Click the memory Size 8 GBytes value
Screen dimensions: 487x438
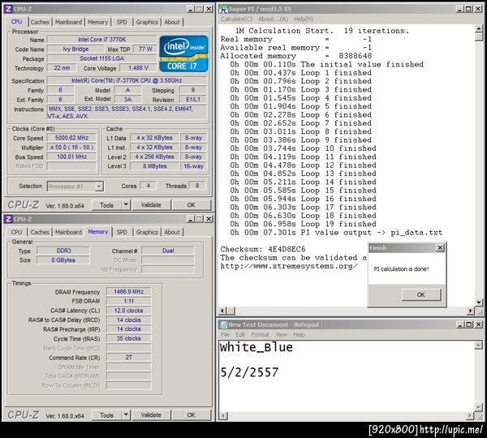63,260
